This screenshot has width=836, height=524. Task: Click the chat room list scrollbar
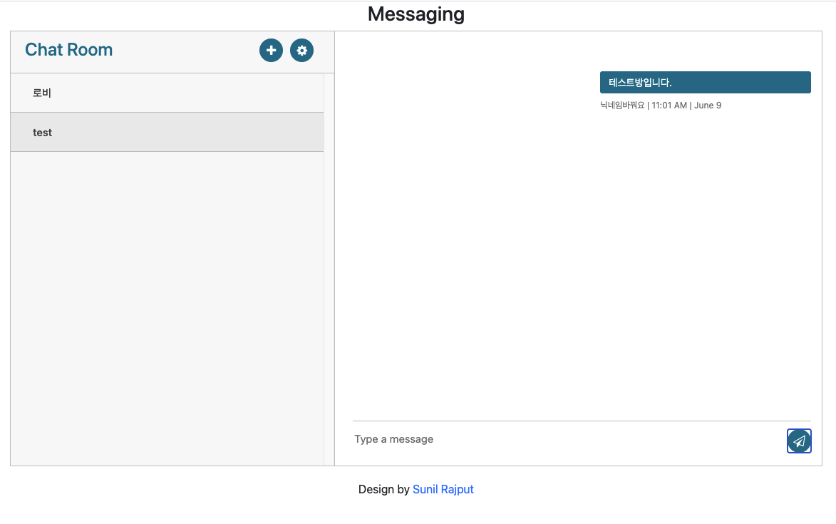click(x=329, y=269)
